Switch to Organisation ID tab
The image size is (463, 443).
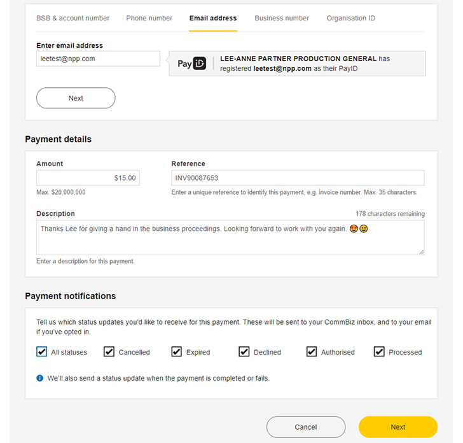click(x=350, y=18)
